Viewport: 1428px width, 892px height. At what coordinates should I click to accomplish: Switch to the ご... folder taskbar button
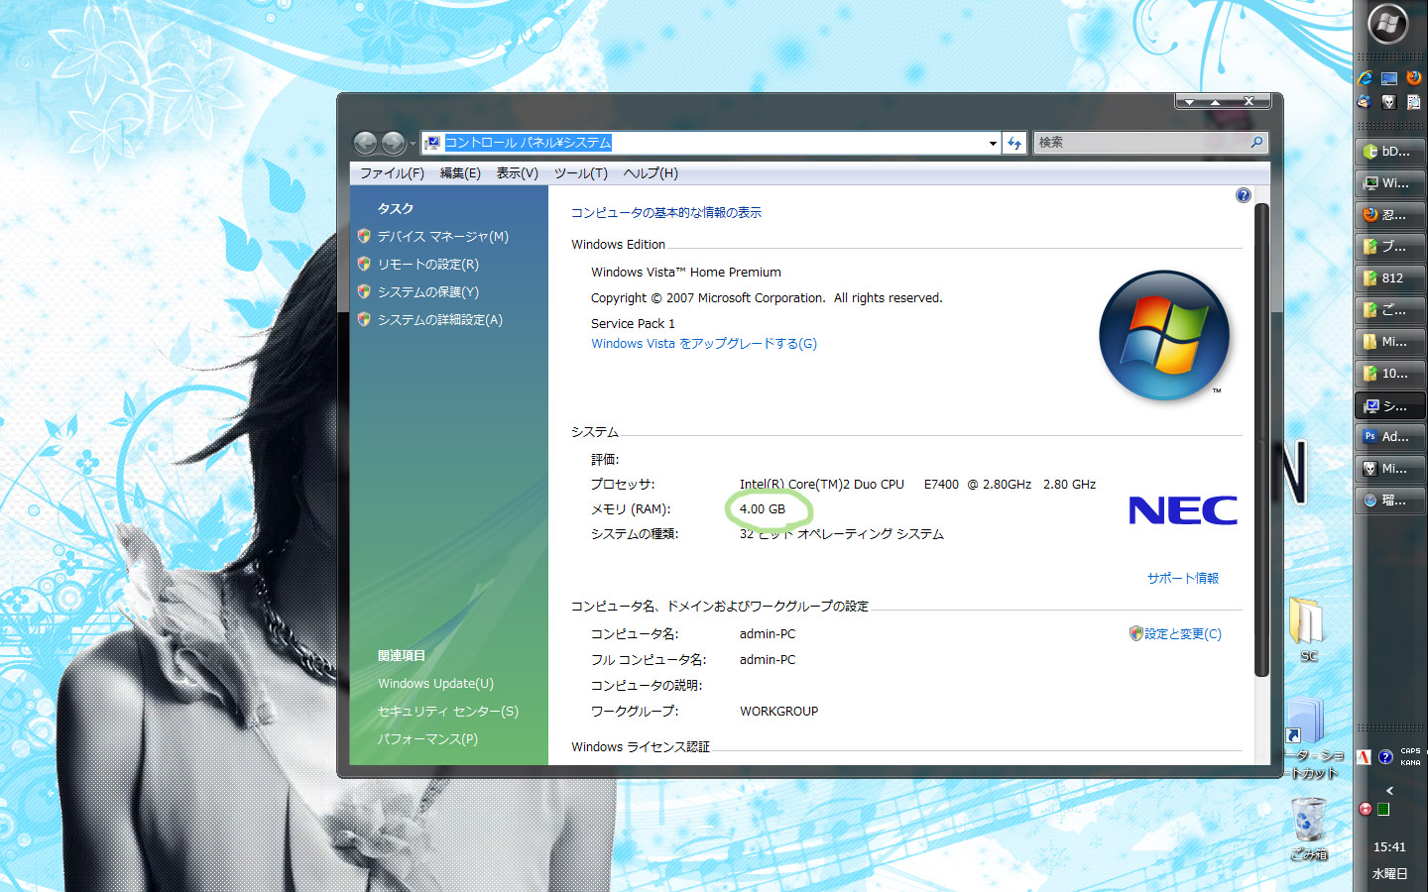point(1389,310)
